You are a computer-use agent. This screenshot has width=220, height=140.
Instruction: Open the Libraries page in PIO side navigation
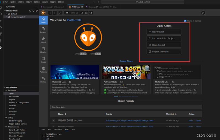43,50
